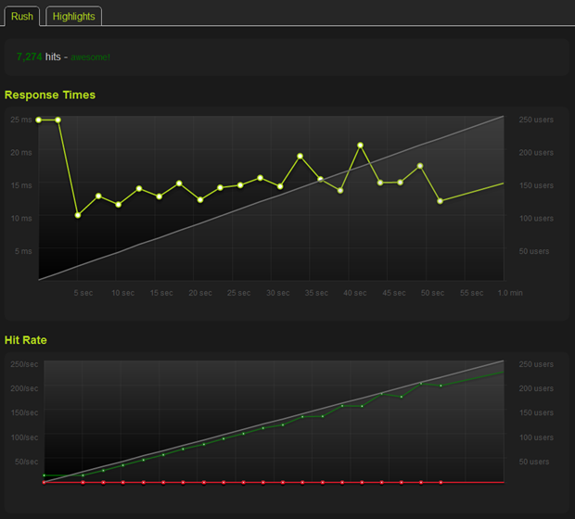Click '100 users' label in Response Times chart
Viewport: 575px width, 519px height.
tap(536, 219)
